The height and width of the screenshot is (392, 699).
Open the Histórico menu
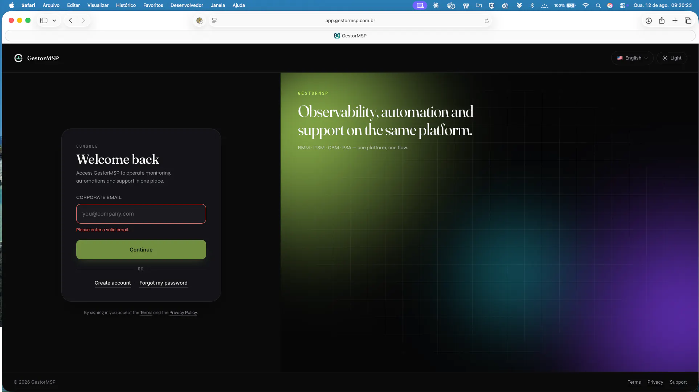126,5
